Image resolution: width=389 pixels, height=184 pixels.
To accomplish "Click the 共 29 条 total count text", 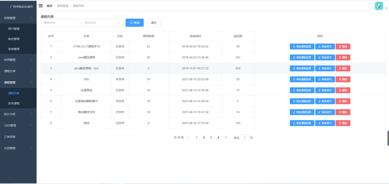I will (178, 137).
